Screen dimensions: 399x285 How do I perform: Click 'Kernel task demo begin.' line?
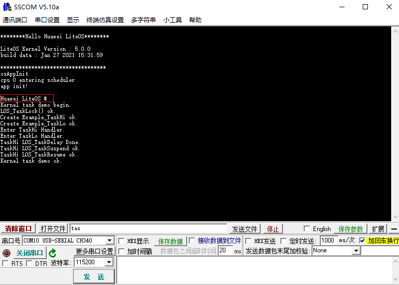coord(35,105)
